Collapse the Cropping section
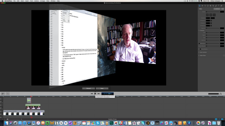 pyautogui.click(x=199, y=30)
